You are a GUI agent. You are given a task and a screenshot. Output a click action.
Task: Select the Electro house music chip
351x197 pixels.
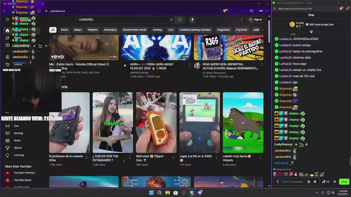(135, 30)
